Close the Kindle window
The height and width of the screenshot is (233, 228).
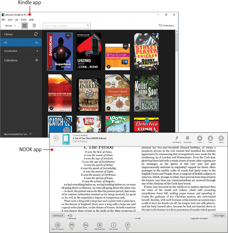(174, 15)
